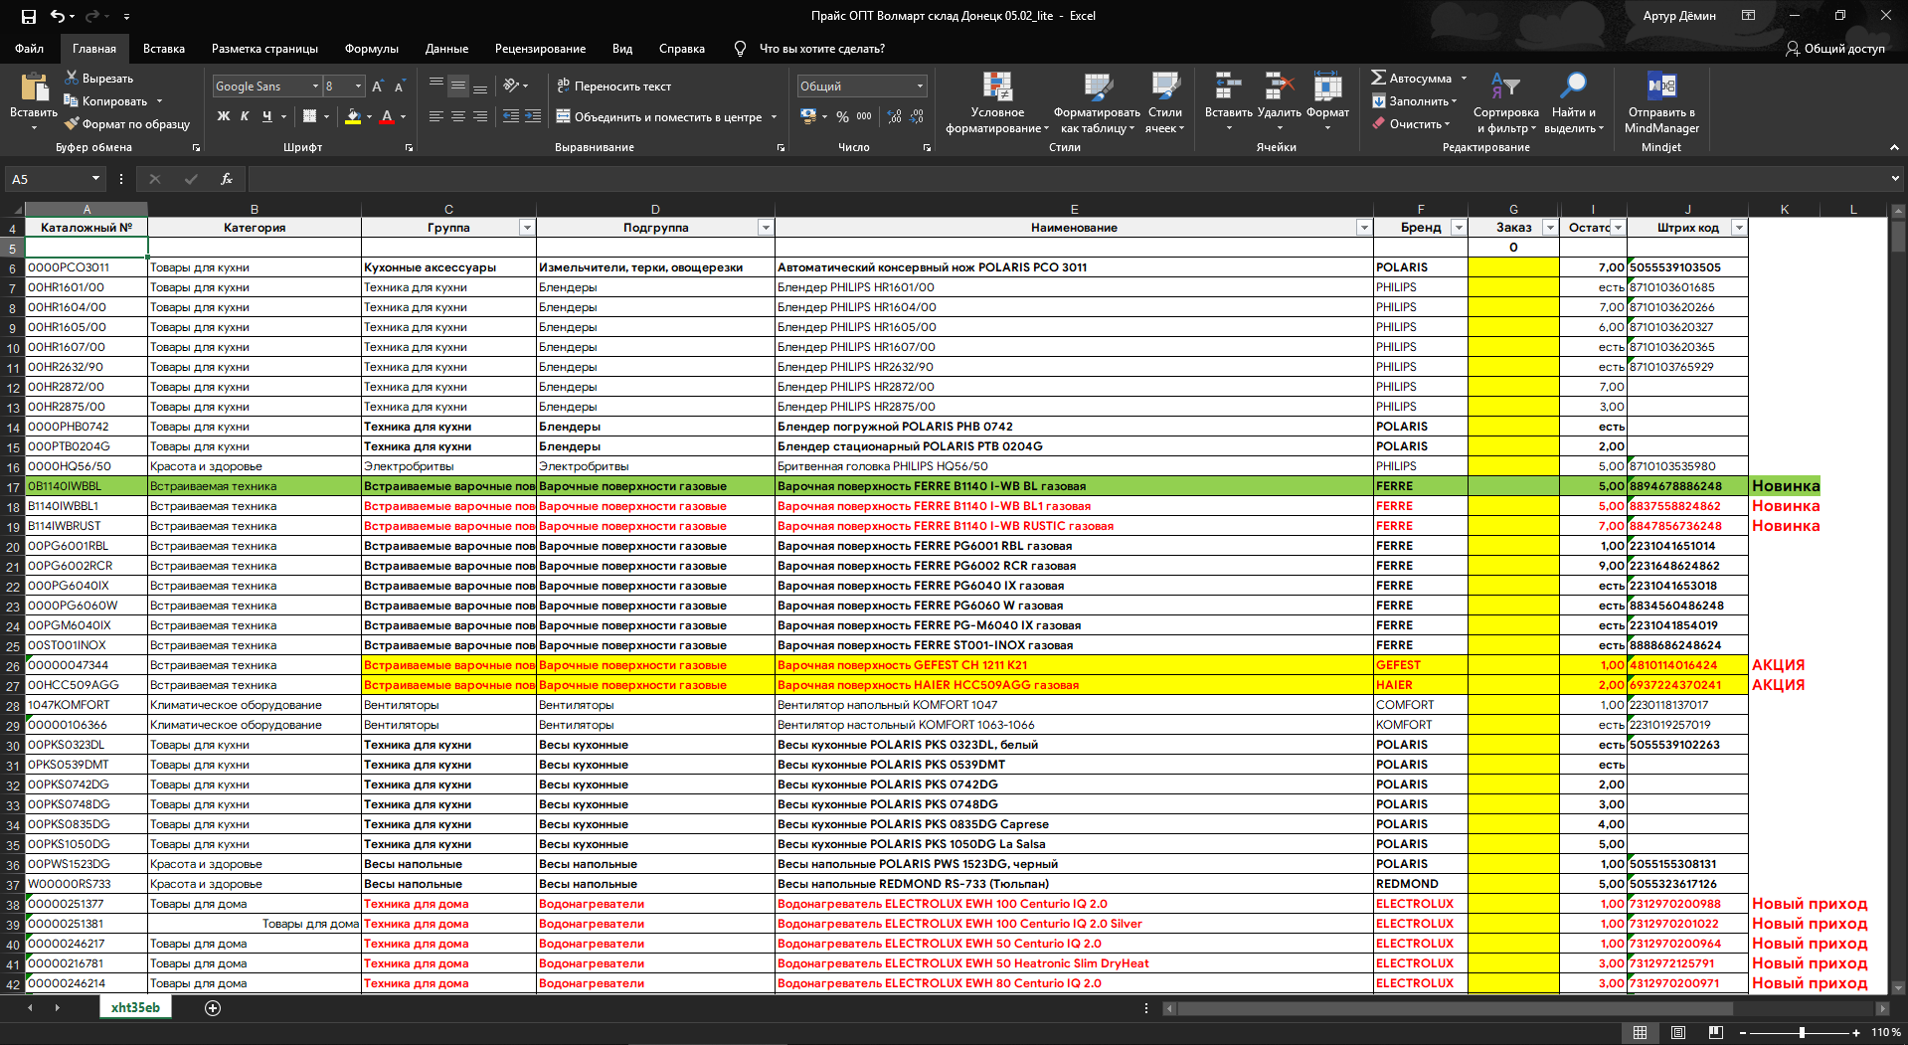Open the font size dropdown
1908x1045 pixels.
click(x=358, y=87)
